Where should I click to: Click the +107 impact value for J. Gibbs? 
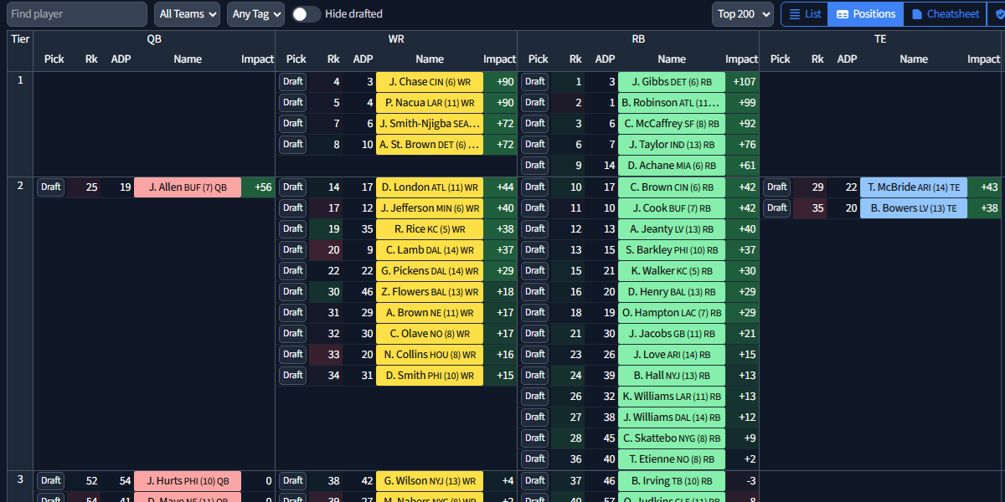[742, 82]
